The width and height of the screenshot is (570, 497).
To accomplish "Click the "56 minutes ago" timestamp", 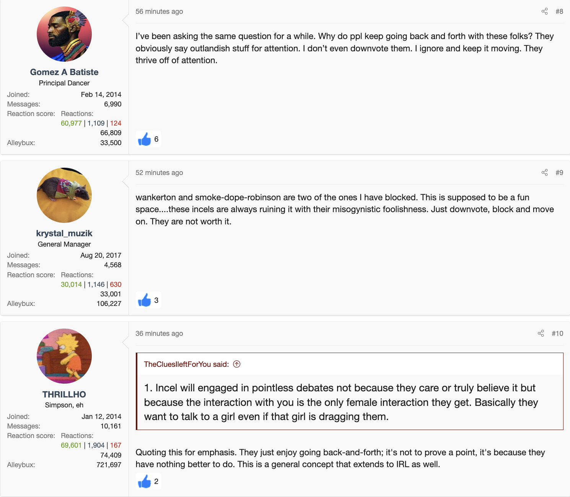I will click(159, 11).
